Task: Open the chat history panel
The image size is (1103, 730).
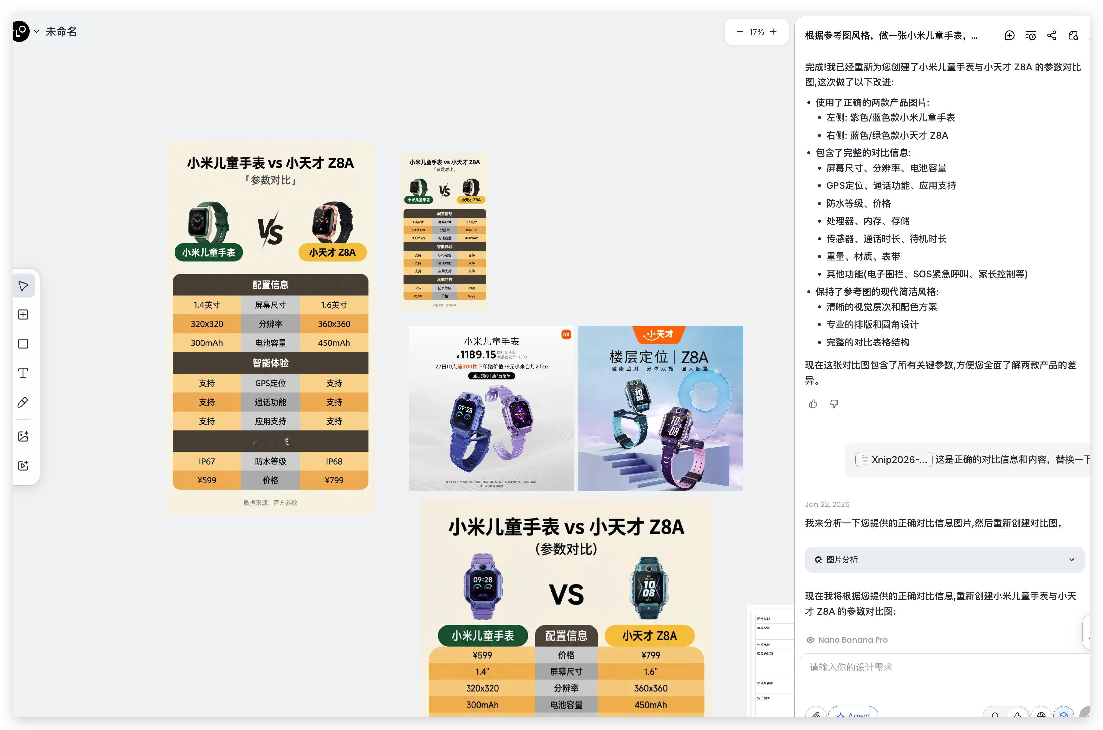Action: pyautogui.click(x=1030, y=35)
